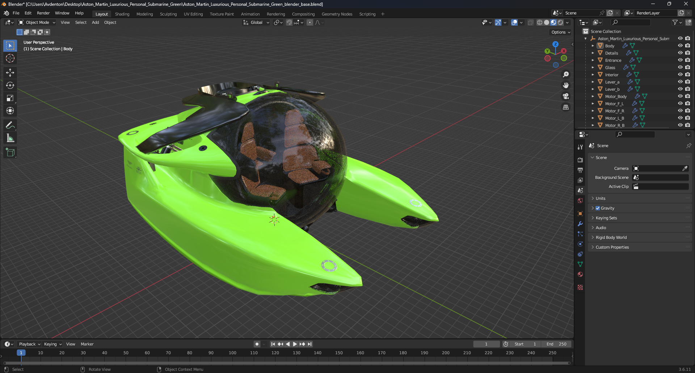This screenshot has height=373, width=695.
Task: Disable rendering for Motor_Body object
Action: [687, 96]
